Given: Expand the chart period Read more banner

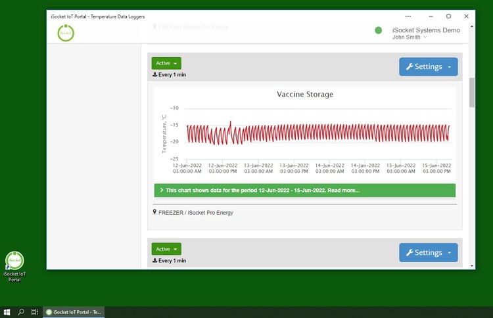Looking at the screenshot, I should pos(304,191).
